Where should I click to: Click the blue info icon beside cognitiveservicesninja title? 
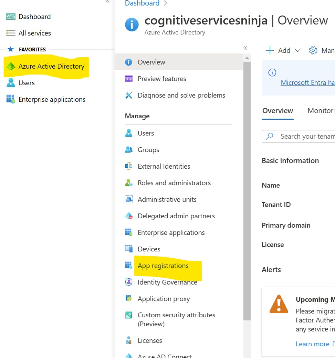tap(132, 24)
